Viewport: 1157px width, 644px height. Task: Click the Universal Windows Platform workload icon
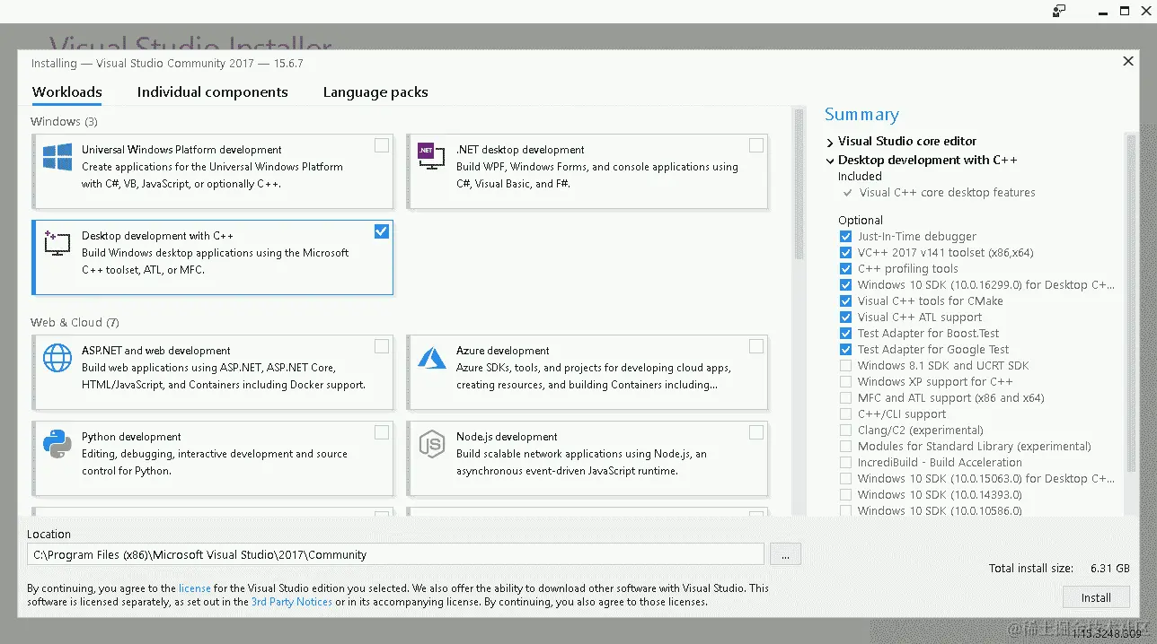pos(57,157)
